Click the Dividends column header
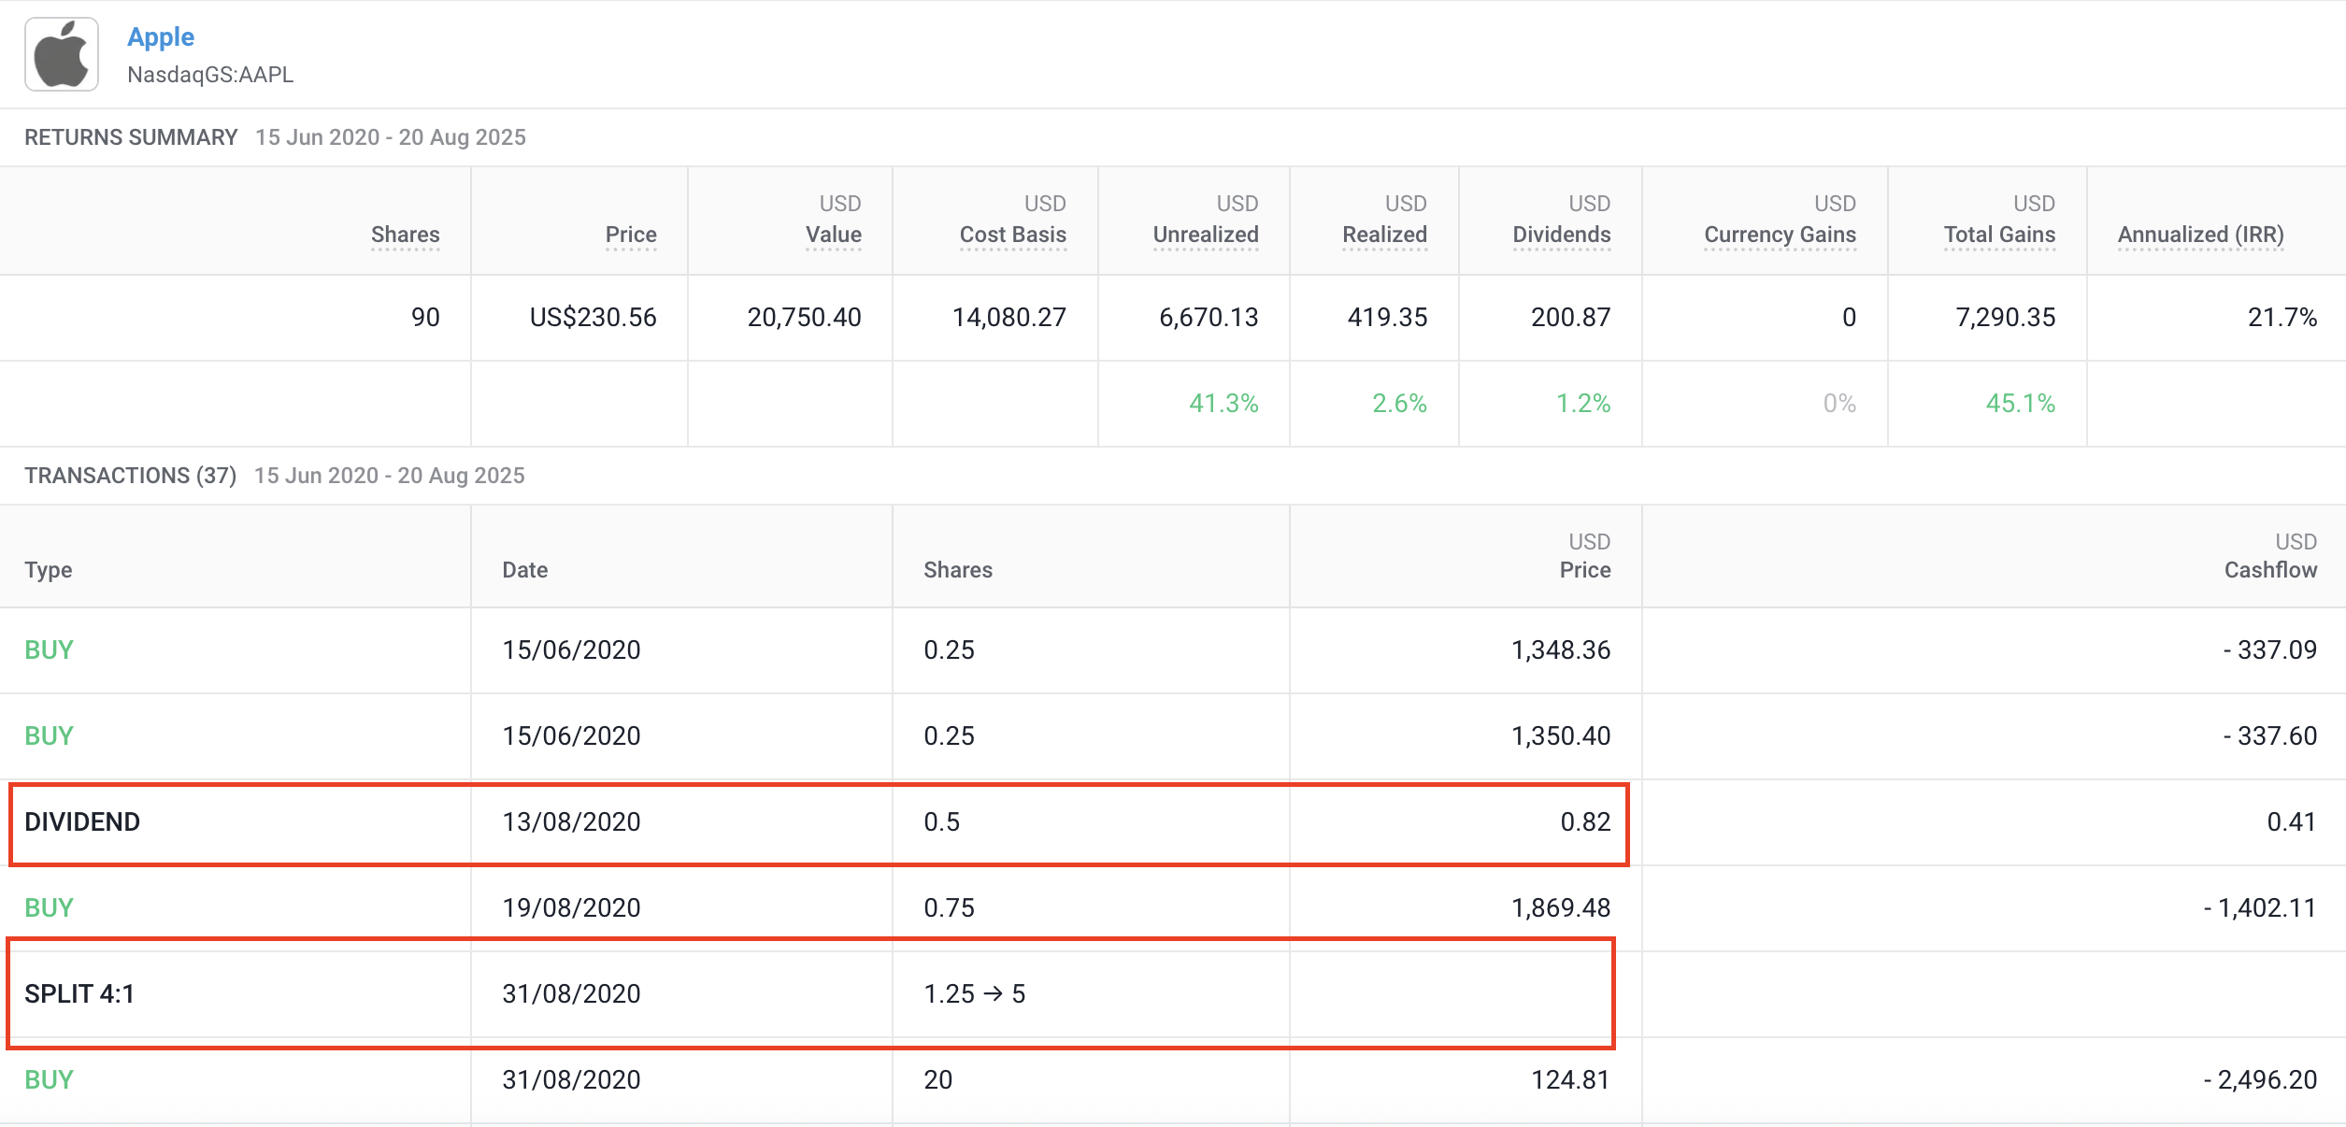2346x1127 pixels. pos(1562,235)
